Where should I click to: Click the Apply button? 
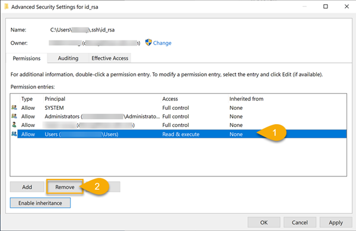[x=336, y=222]
